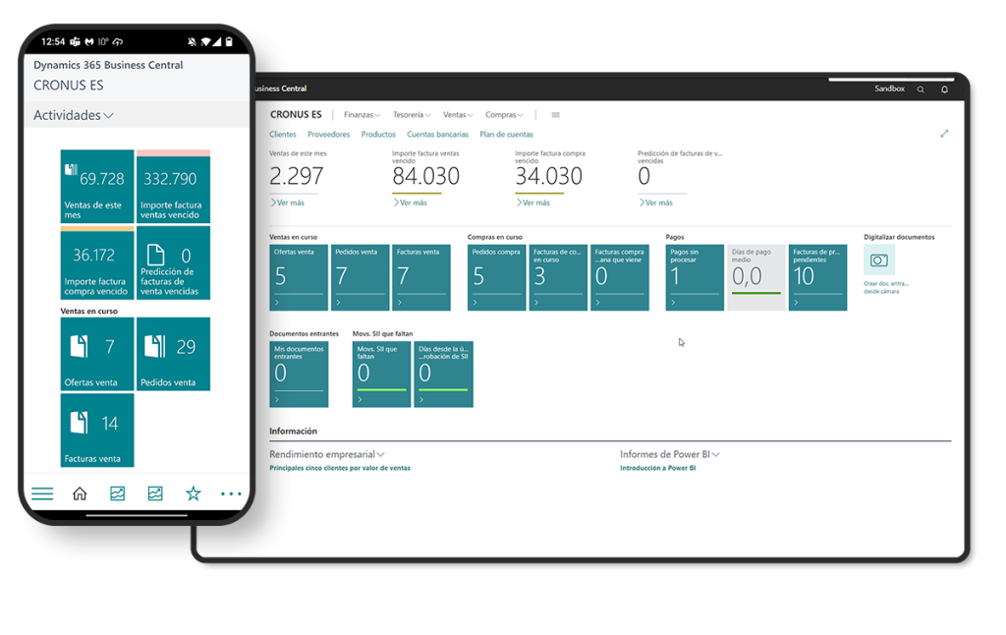This screenshot has height=635, width=1006.
Task: Expand the Rendimiento empresarial section chevron
Action: [380, 454]
